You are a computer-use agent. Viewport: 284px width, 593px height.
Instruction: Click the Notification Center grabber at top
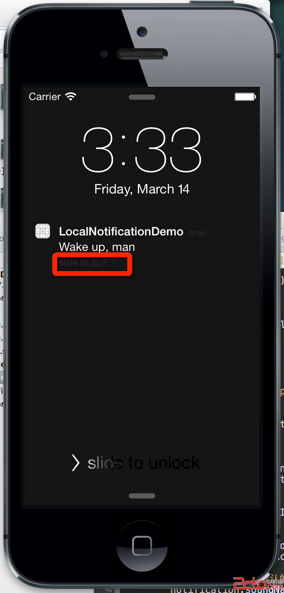(x=142, y=97)
